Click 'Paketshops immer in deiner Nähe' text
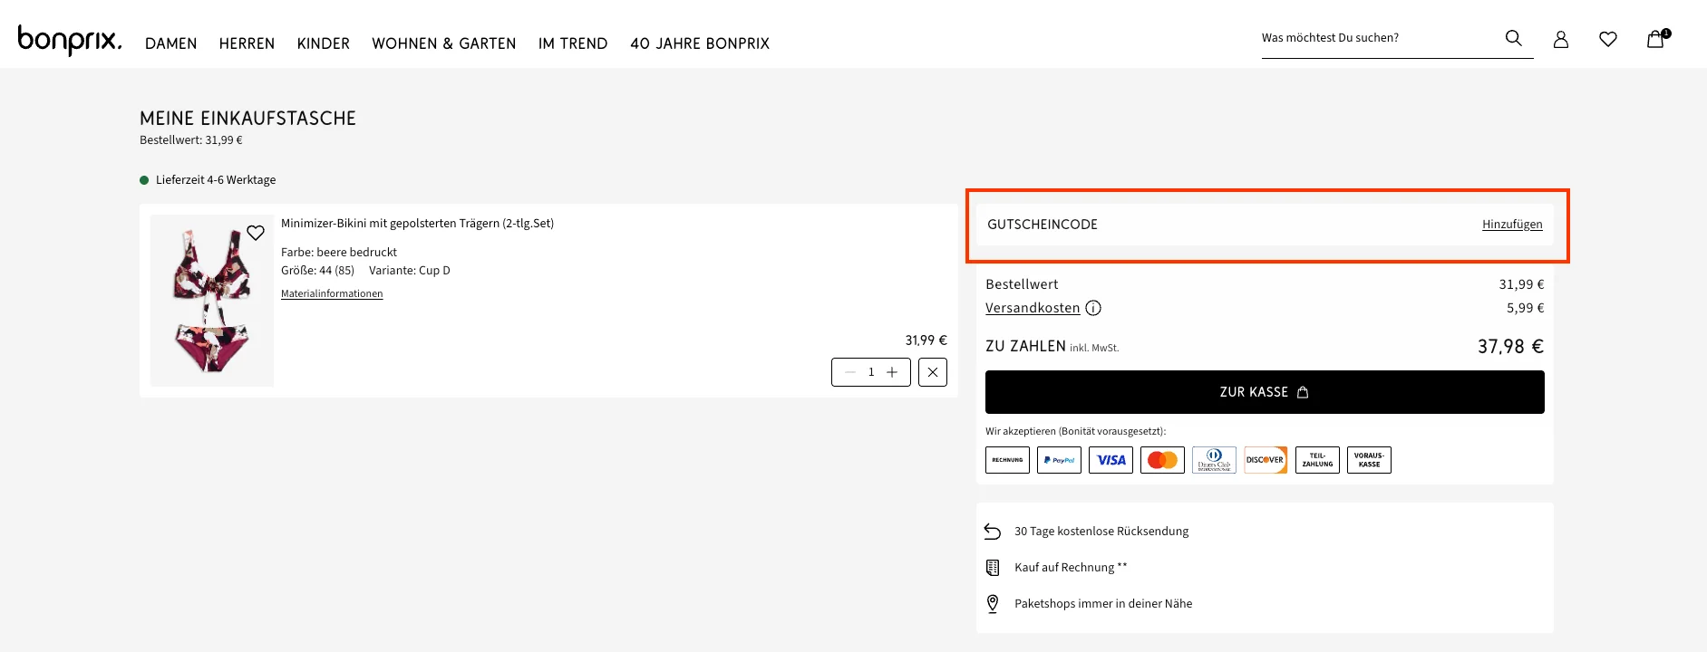 pos(1103,604)
